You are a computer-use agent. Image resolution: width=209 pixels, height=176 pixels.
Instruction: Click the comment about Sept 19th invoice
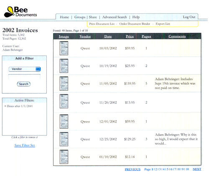[x=175, y=83]
